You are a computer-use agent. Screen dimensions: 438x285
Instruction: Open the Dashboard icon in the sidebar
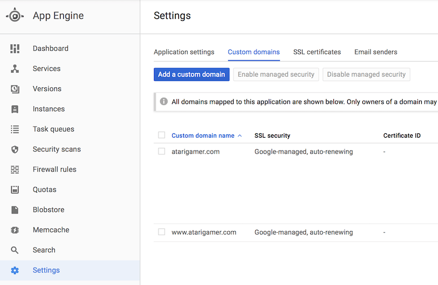pos(15,49)
